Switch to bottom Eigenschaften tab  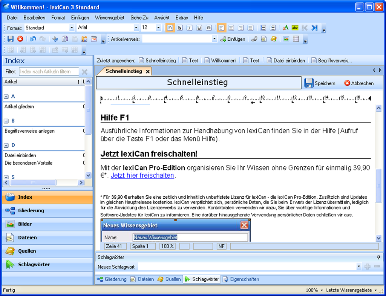click(241, 279)
